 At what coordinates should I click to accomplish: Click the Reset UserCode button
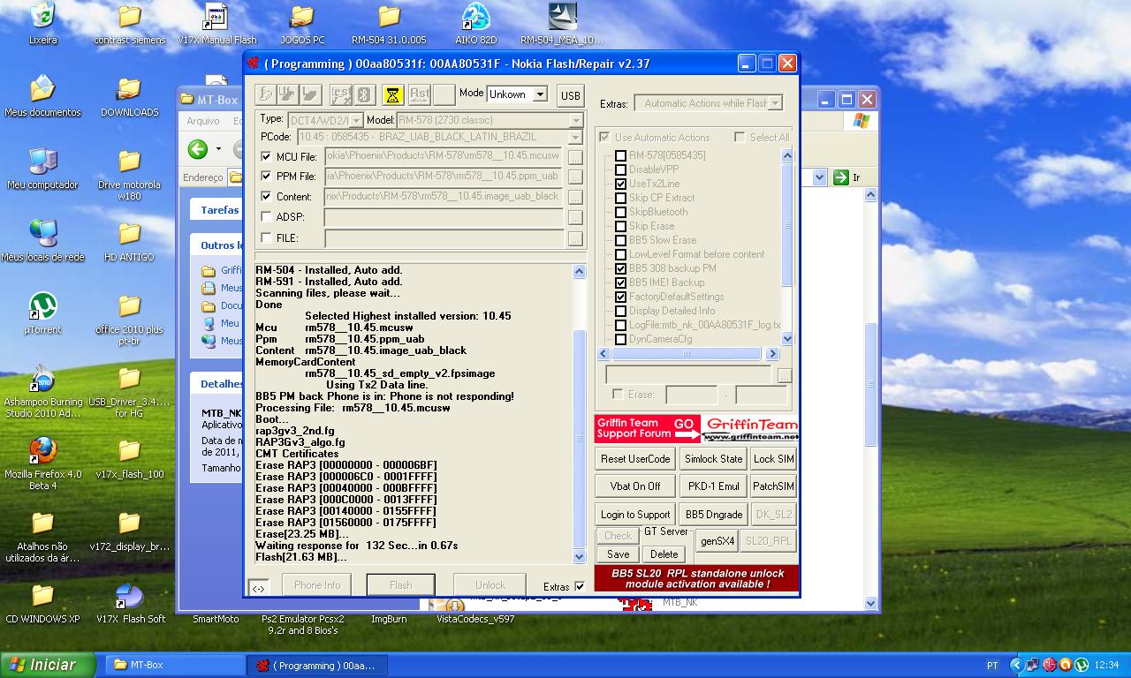[x=635, y=459]
